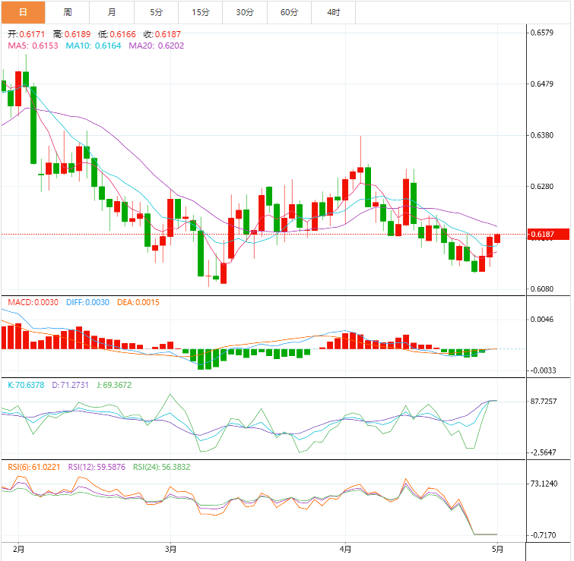Image resolution: width=574 pixels, height=561 pixels.
Task: Click the last red candle at chart's right end
Action: pyautogui.click(x=497, y=238)
